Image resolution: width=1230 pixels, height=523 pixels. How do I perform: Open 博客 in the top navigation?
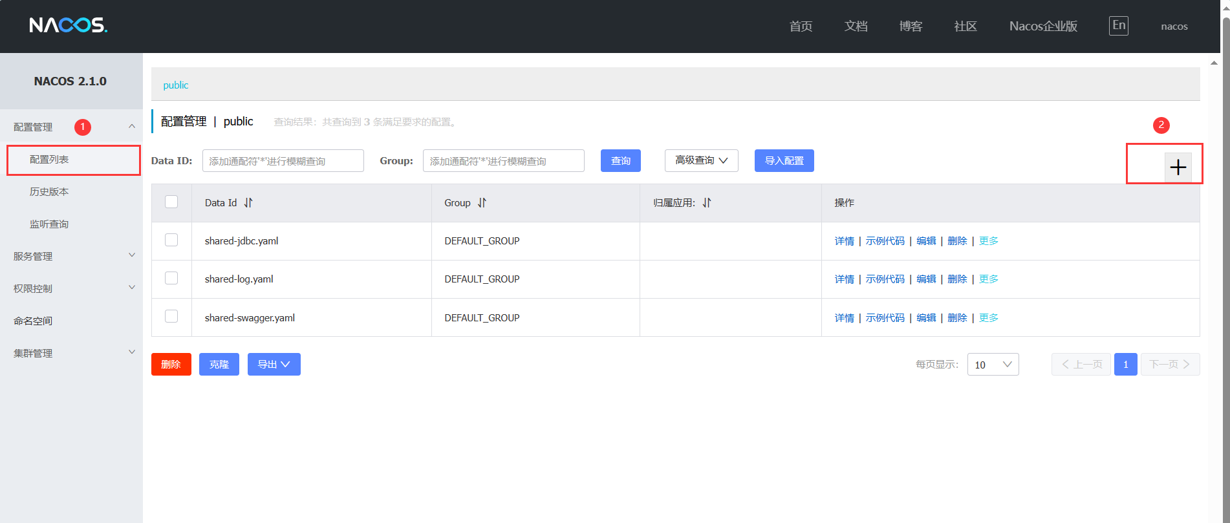(911, 27)
